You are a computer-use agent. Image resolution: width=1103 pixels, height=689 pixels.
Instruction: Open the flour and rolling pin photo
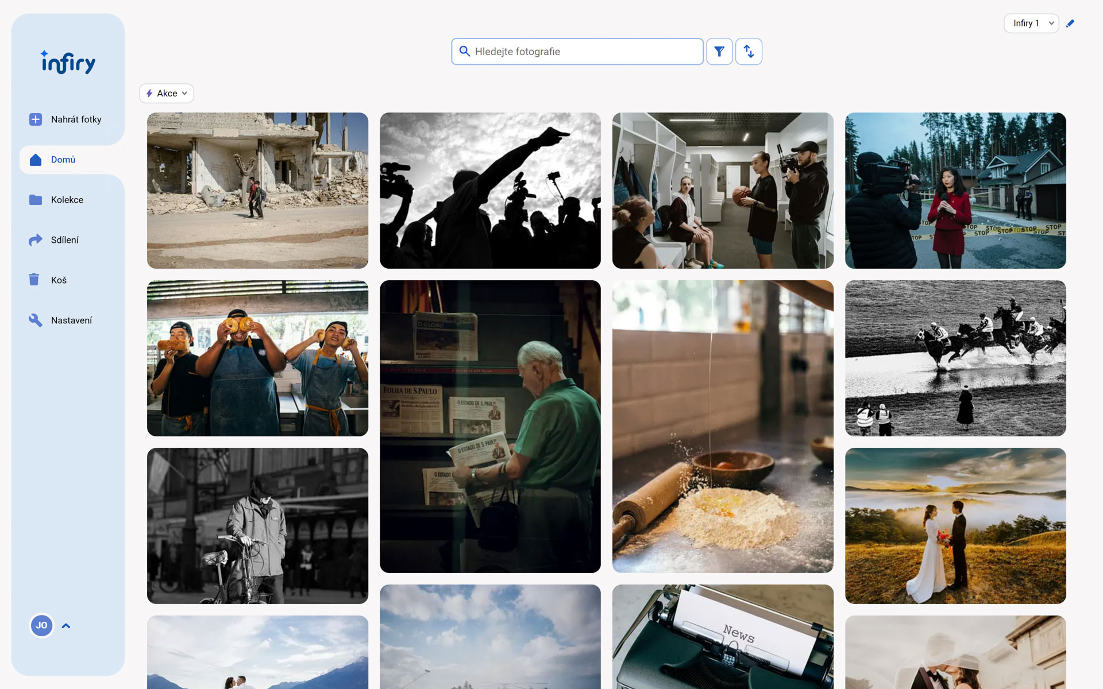tap(723, 427)
